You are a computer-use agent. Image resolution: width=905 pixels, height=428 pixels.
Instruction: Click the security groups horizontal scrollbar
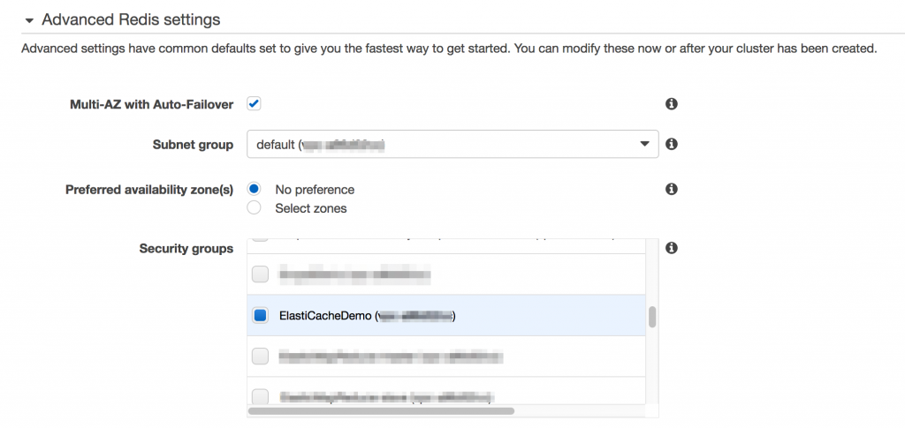[x=381, y=410]
